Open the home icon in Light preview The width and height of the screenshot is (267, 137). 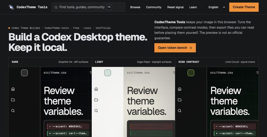[96, 89]
